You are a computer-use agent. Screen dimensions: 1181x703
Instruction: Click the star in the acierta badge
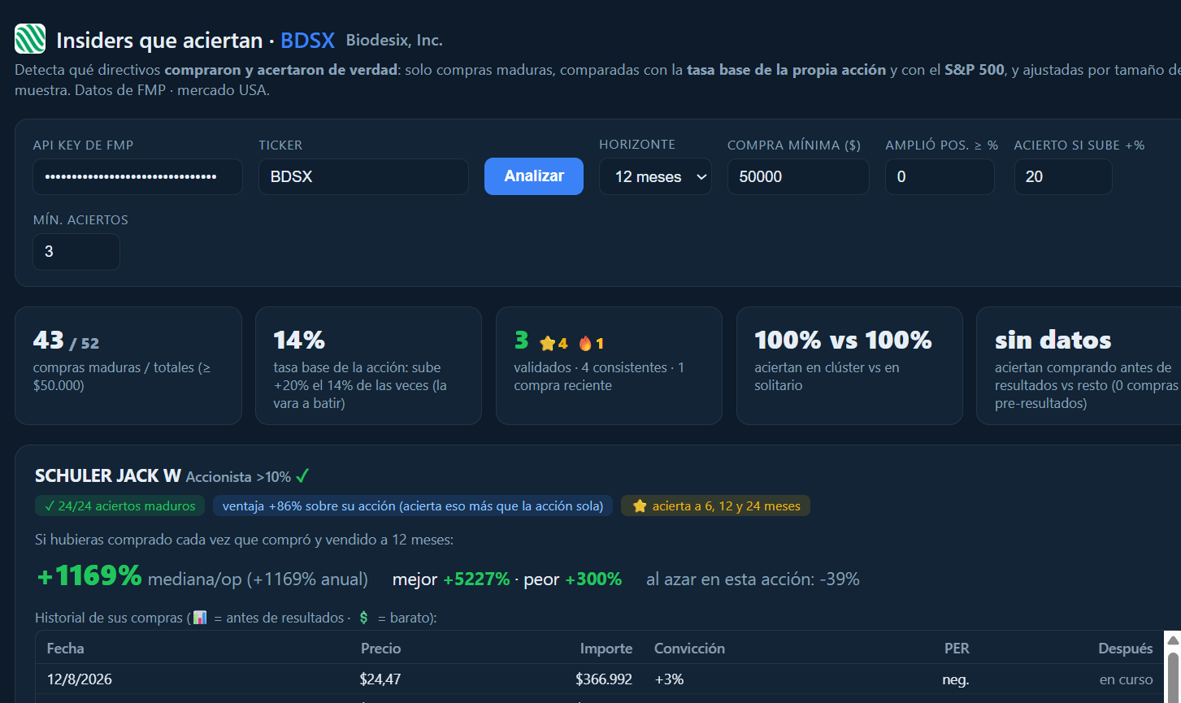pos(640,506)
